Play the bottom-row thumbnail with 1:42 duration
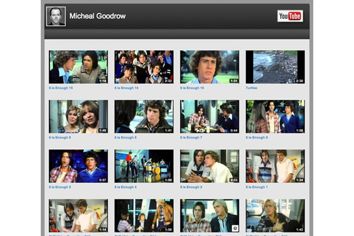The image size is (354, 236). pos(276,216)
